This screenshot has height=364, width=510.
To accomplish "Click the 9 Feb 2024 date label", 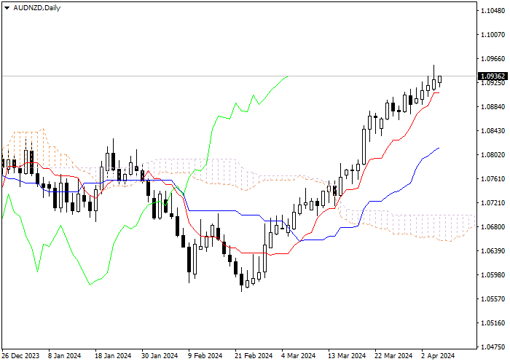I will click(x=205, y=356).
